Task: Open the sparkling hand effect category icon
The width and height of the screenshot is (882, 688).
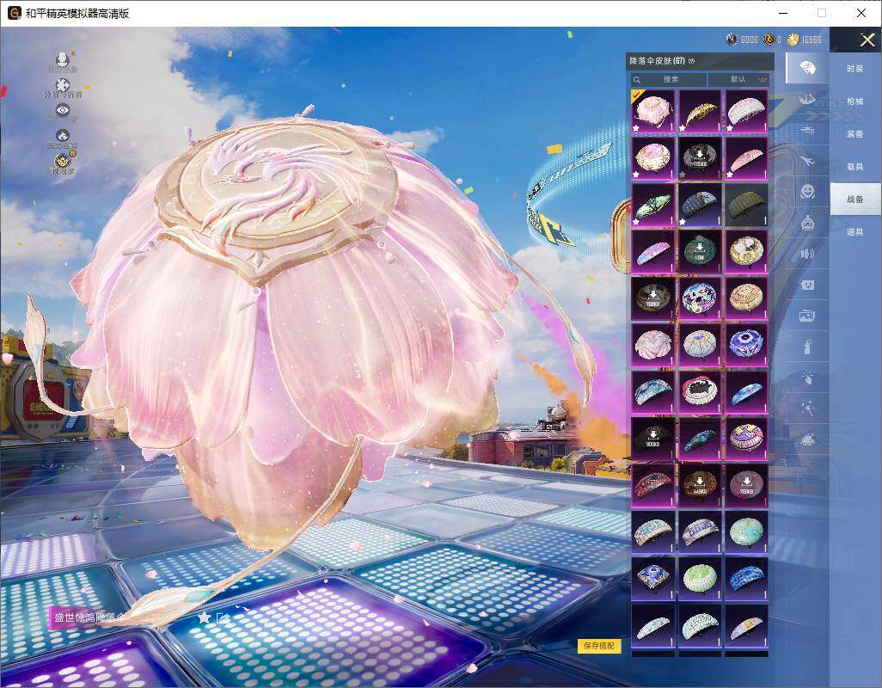Action: point(807,377)
